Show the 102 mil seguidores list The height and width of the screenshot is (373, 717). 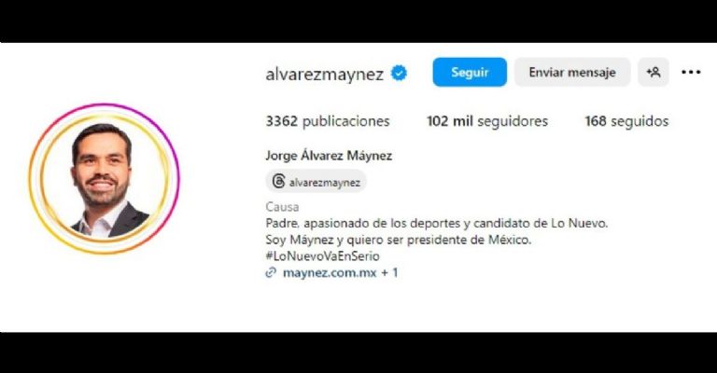click(487, 121)
